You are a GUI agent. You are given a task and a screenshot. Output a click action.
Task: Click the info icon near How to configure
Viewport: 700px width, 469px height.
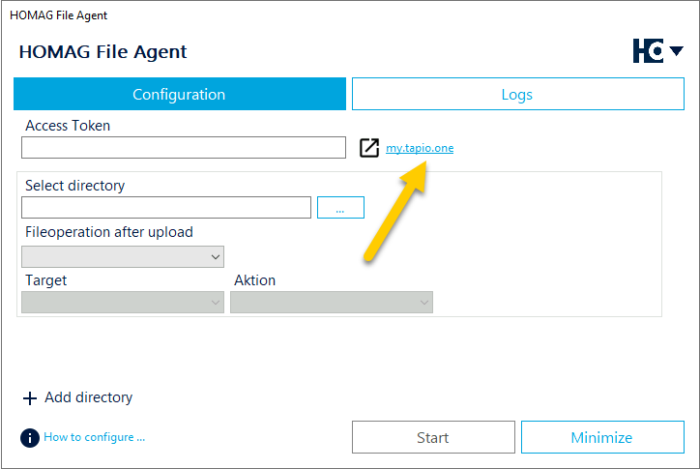click(x=30, y=438)
